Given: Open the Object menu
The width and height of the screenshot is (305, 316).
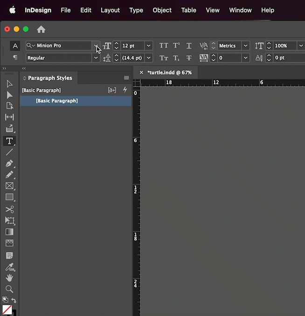Looking at the screenshot, I should 162,10.
